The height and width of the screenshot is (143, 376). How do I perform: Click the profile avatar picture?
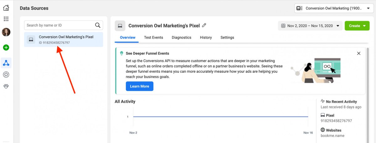[6, 32]
